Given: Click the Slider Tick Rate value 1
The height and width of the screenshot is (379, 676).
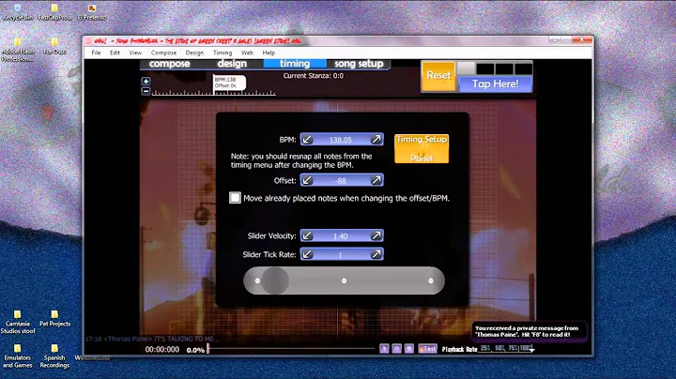Looking at the screenshot, I should pyautogui.click(x=341, y=255).
